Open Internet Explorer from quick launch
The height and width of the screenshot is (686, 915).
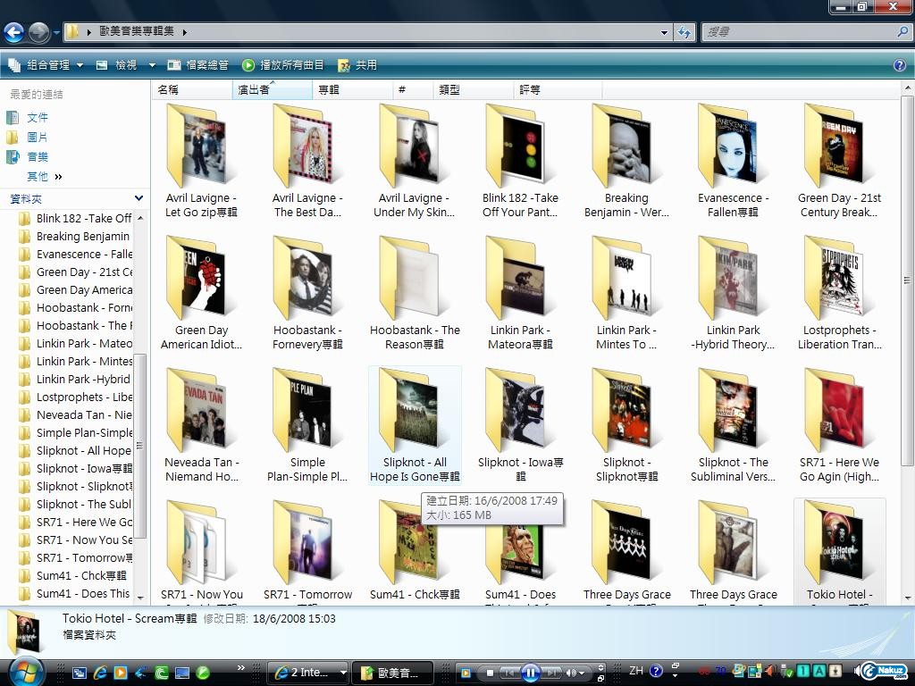(100, 673)
